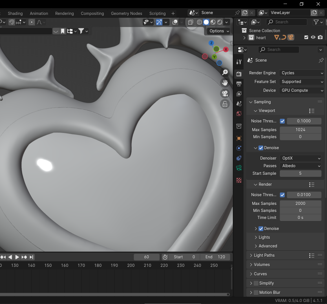327x304 pixels.
Task: Hide heart collection in viewport via eye
Action: coord(313,37)
